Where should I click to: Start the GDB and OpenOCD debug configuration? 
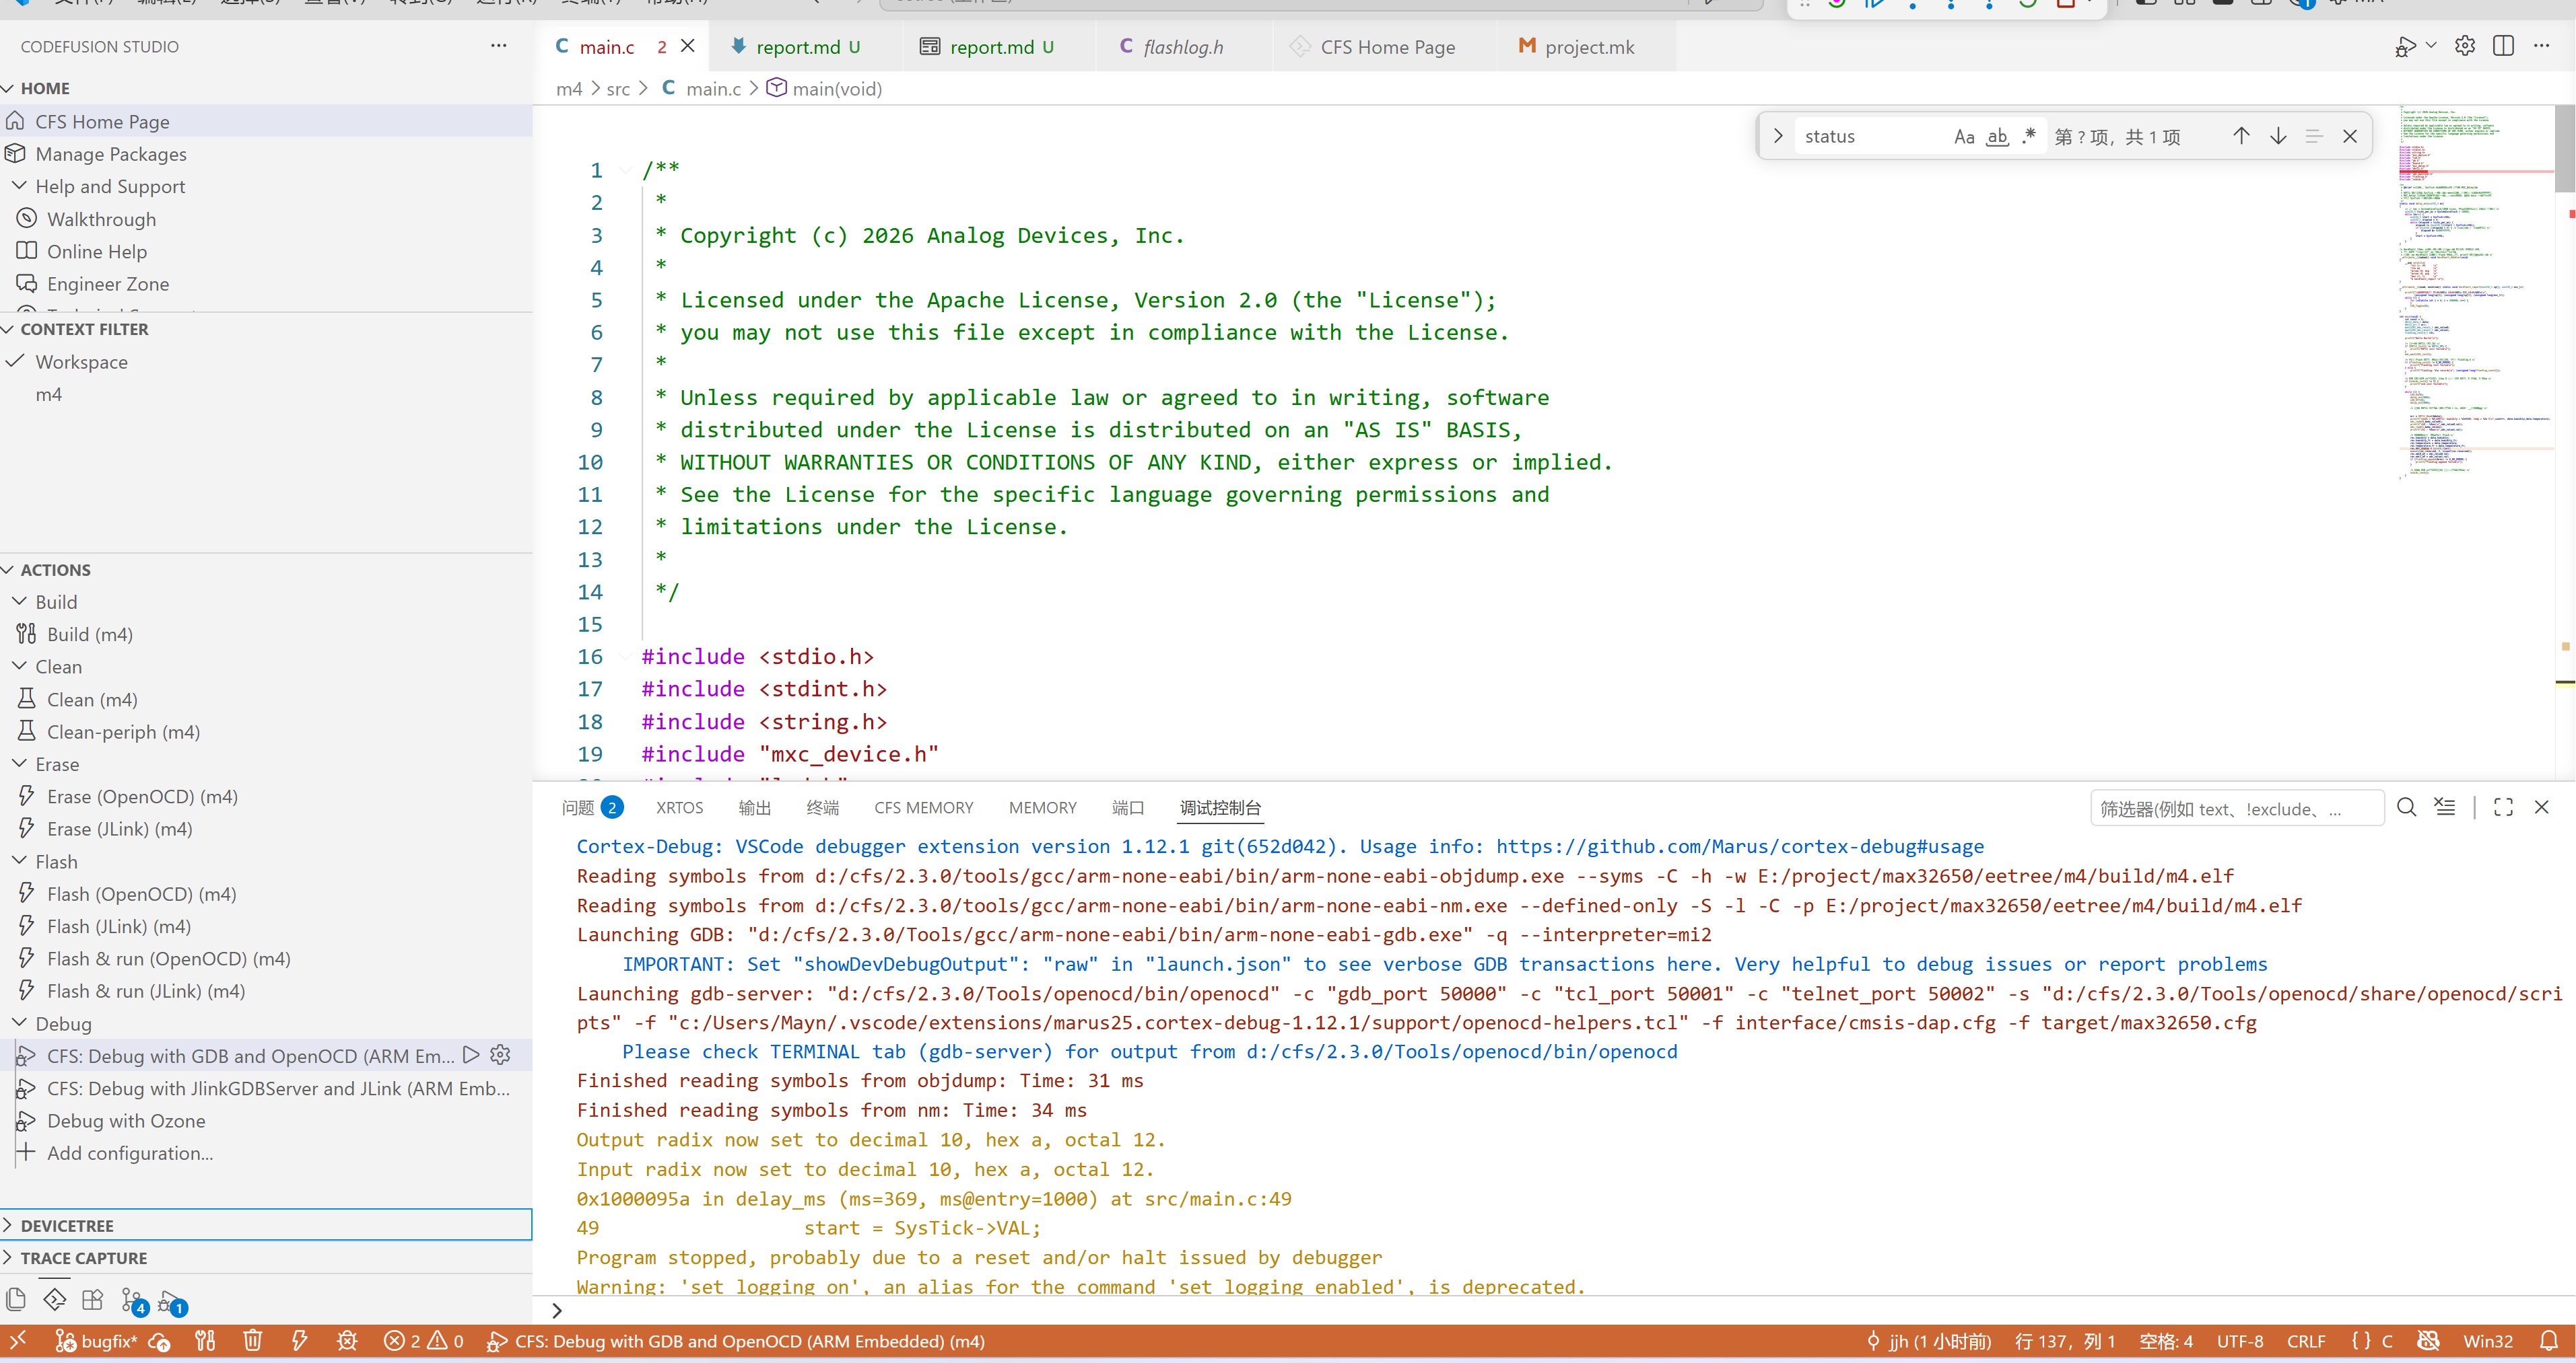472,1056
